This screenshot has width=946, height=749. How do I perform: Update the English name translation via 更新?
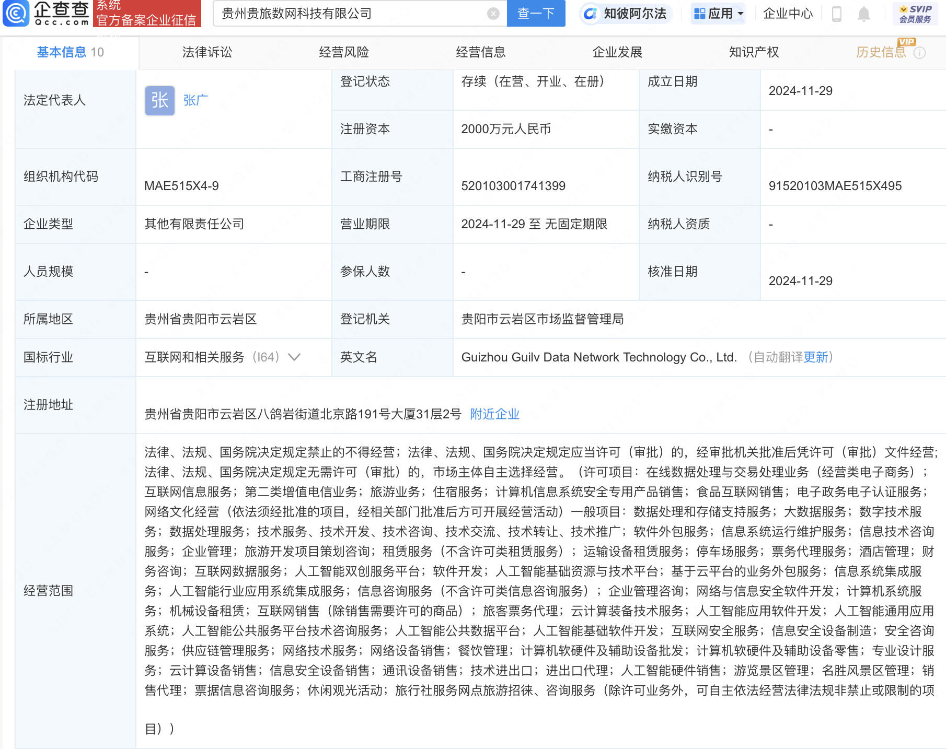pyautogui.click(x=816, y=357)
